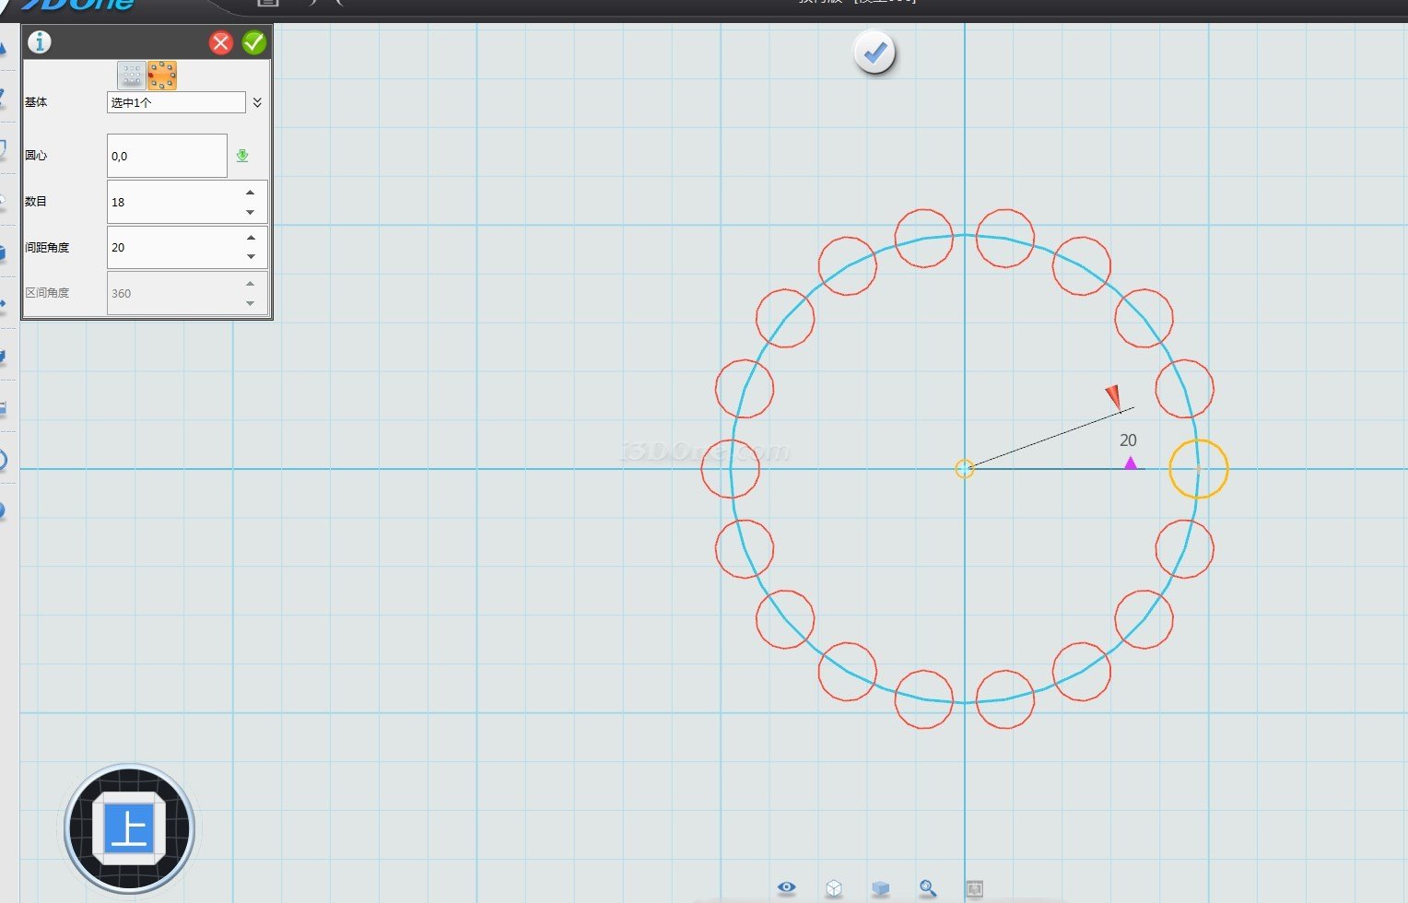Viewport: 1408px width, 903px height.
Task: Click the 圆心 center coordinate field
Action: click(x=167, y=156)
